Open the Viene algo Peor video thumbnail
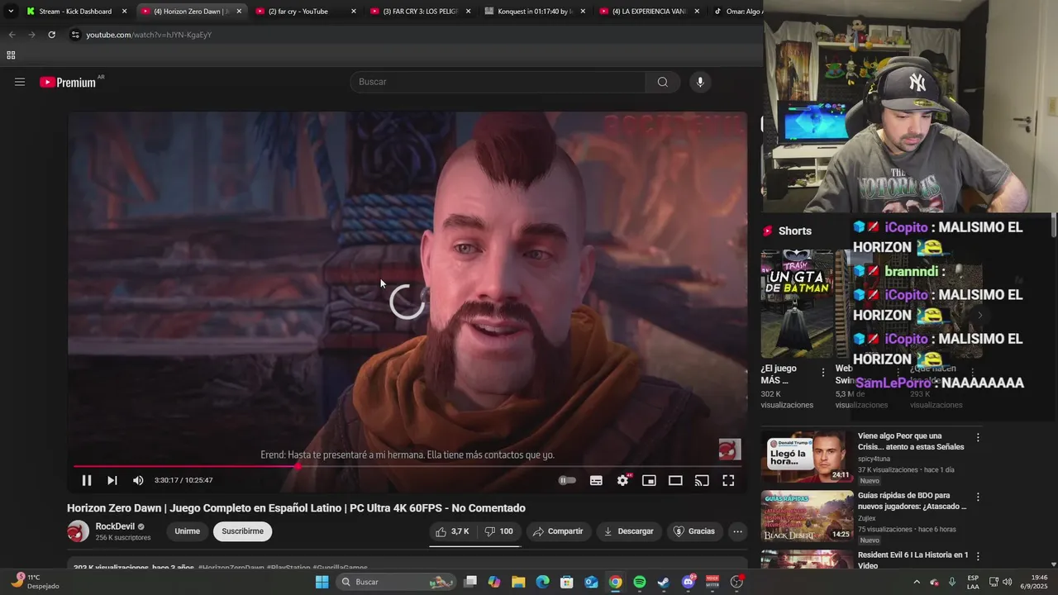The width and height of the screenshot is (1058, 595). 808,455
